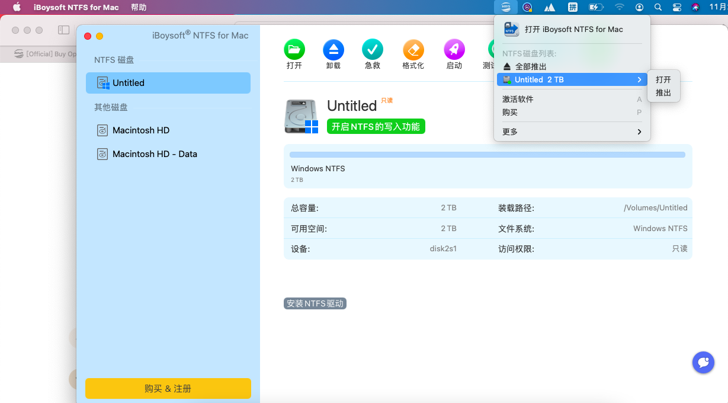The height and width of the screenshot is (403, 728).
Task: Click the 拼 input method icon
Action: pyautogui.click(x=573, y=7)
